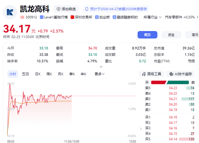Click 买3 price 34.16

click(173, 128)
